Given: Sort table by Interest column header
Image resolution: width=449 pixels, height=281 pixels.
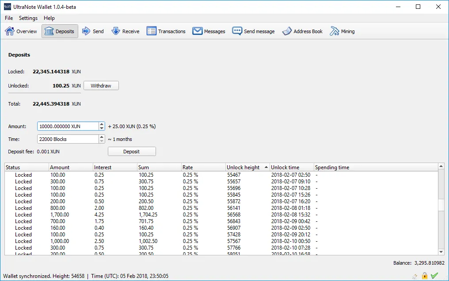Looking at the screenshot, I should 115,167.
